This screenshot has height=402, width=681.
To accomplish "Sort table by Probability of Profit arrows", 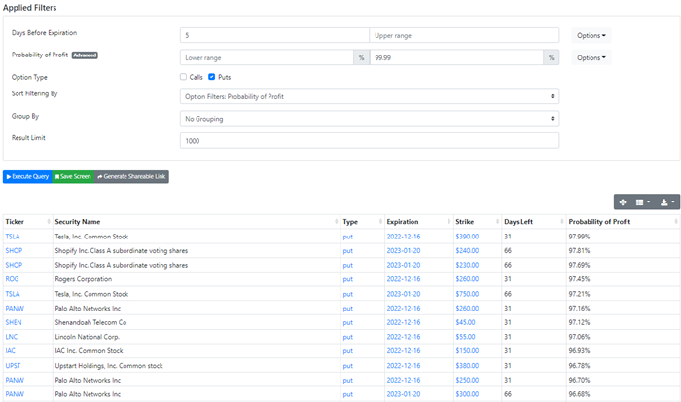I will coord(676,222).
